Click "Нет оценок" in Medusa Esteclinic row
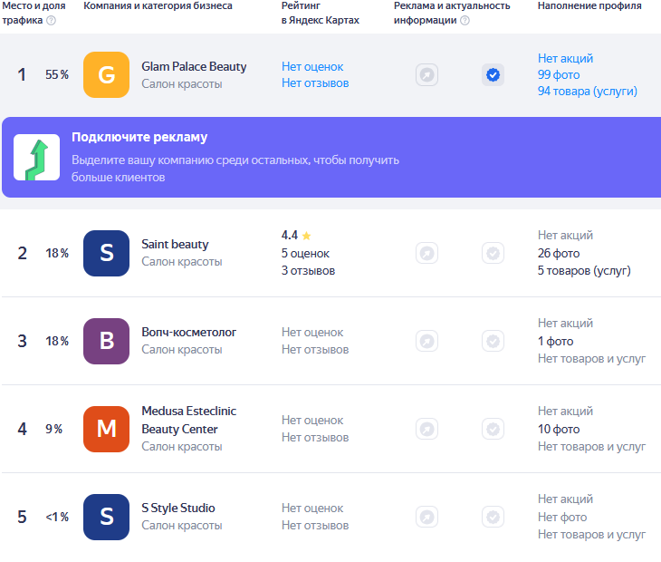Viewport: 661px width, 562px height. click(312, 421)
